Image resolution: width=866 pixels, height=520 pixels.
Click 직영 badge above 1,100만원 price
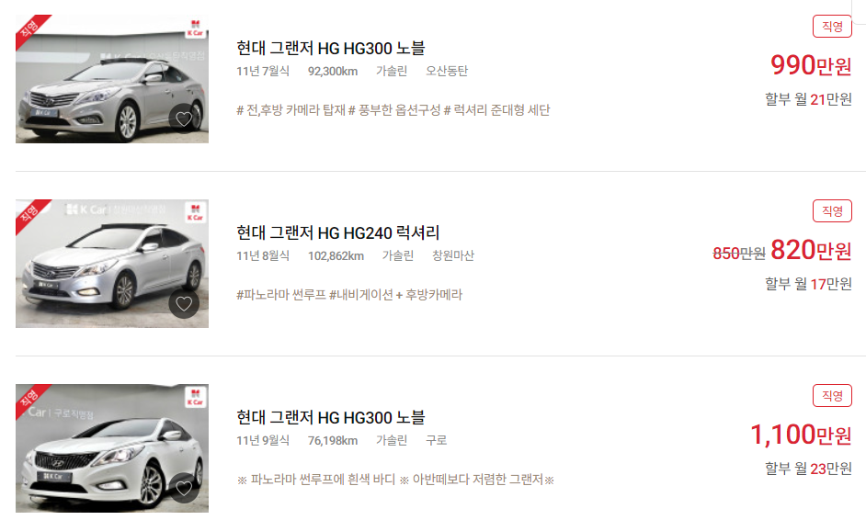coord(832,395)
